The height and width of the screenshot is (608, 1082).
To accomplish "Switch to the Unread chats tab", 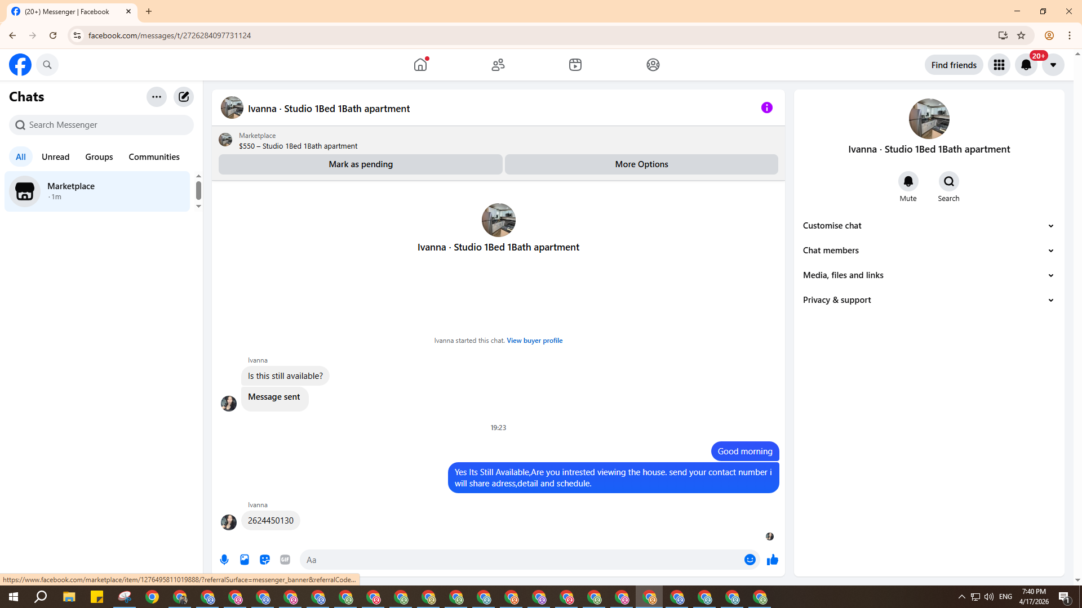I will coord(55,157).
